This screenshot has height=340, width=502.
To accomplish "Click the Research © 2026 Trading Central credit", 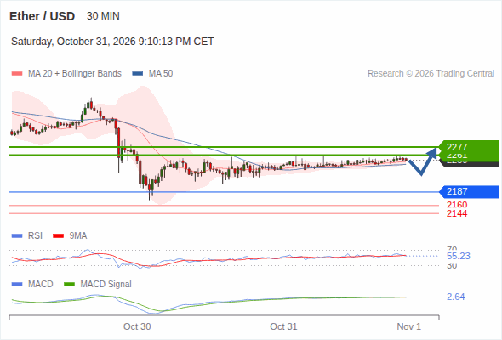I will [431, 74].
